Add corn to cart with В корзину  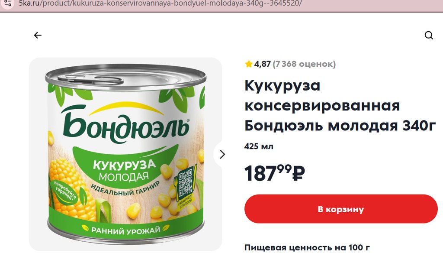coord(341,209)
